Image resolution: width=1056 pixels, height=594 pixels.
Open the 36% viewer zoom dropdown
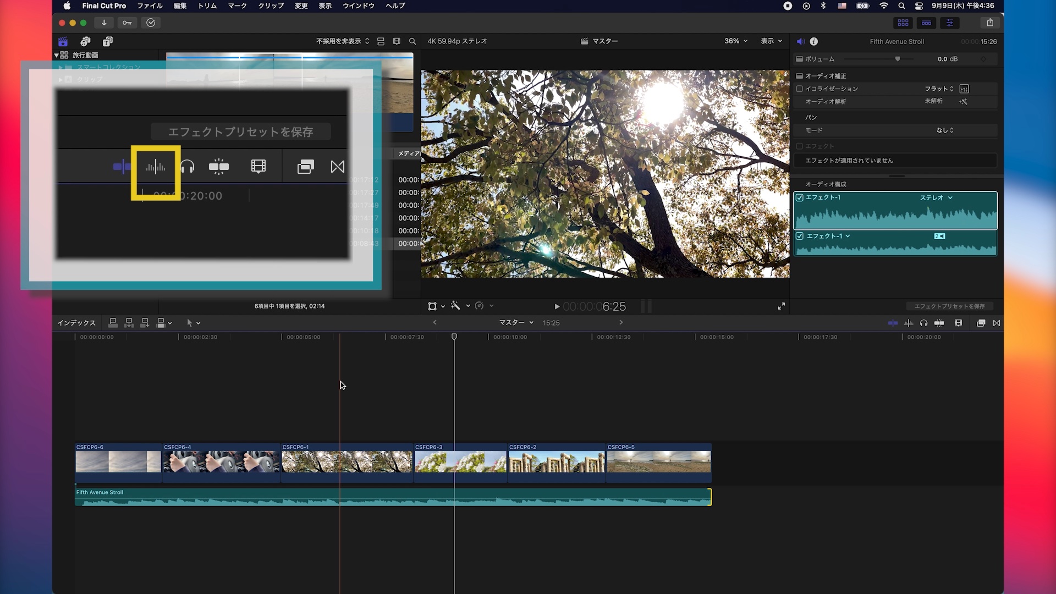tap(736, 41)
